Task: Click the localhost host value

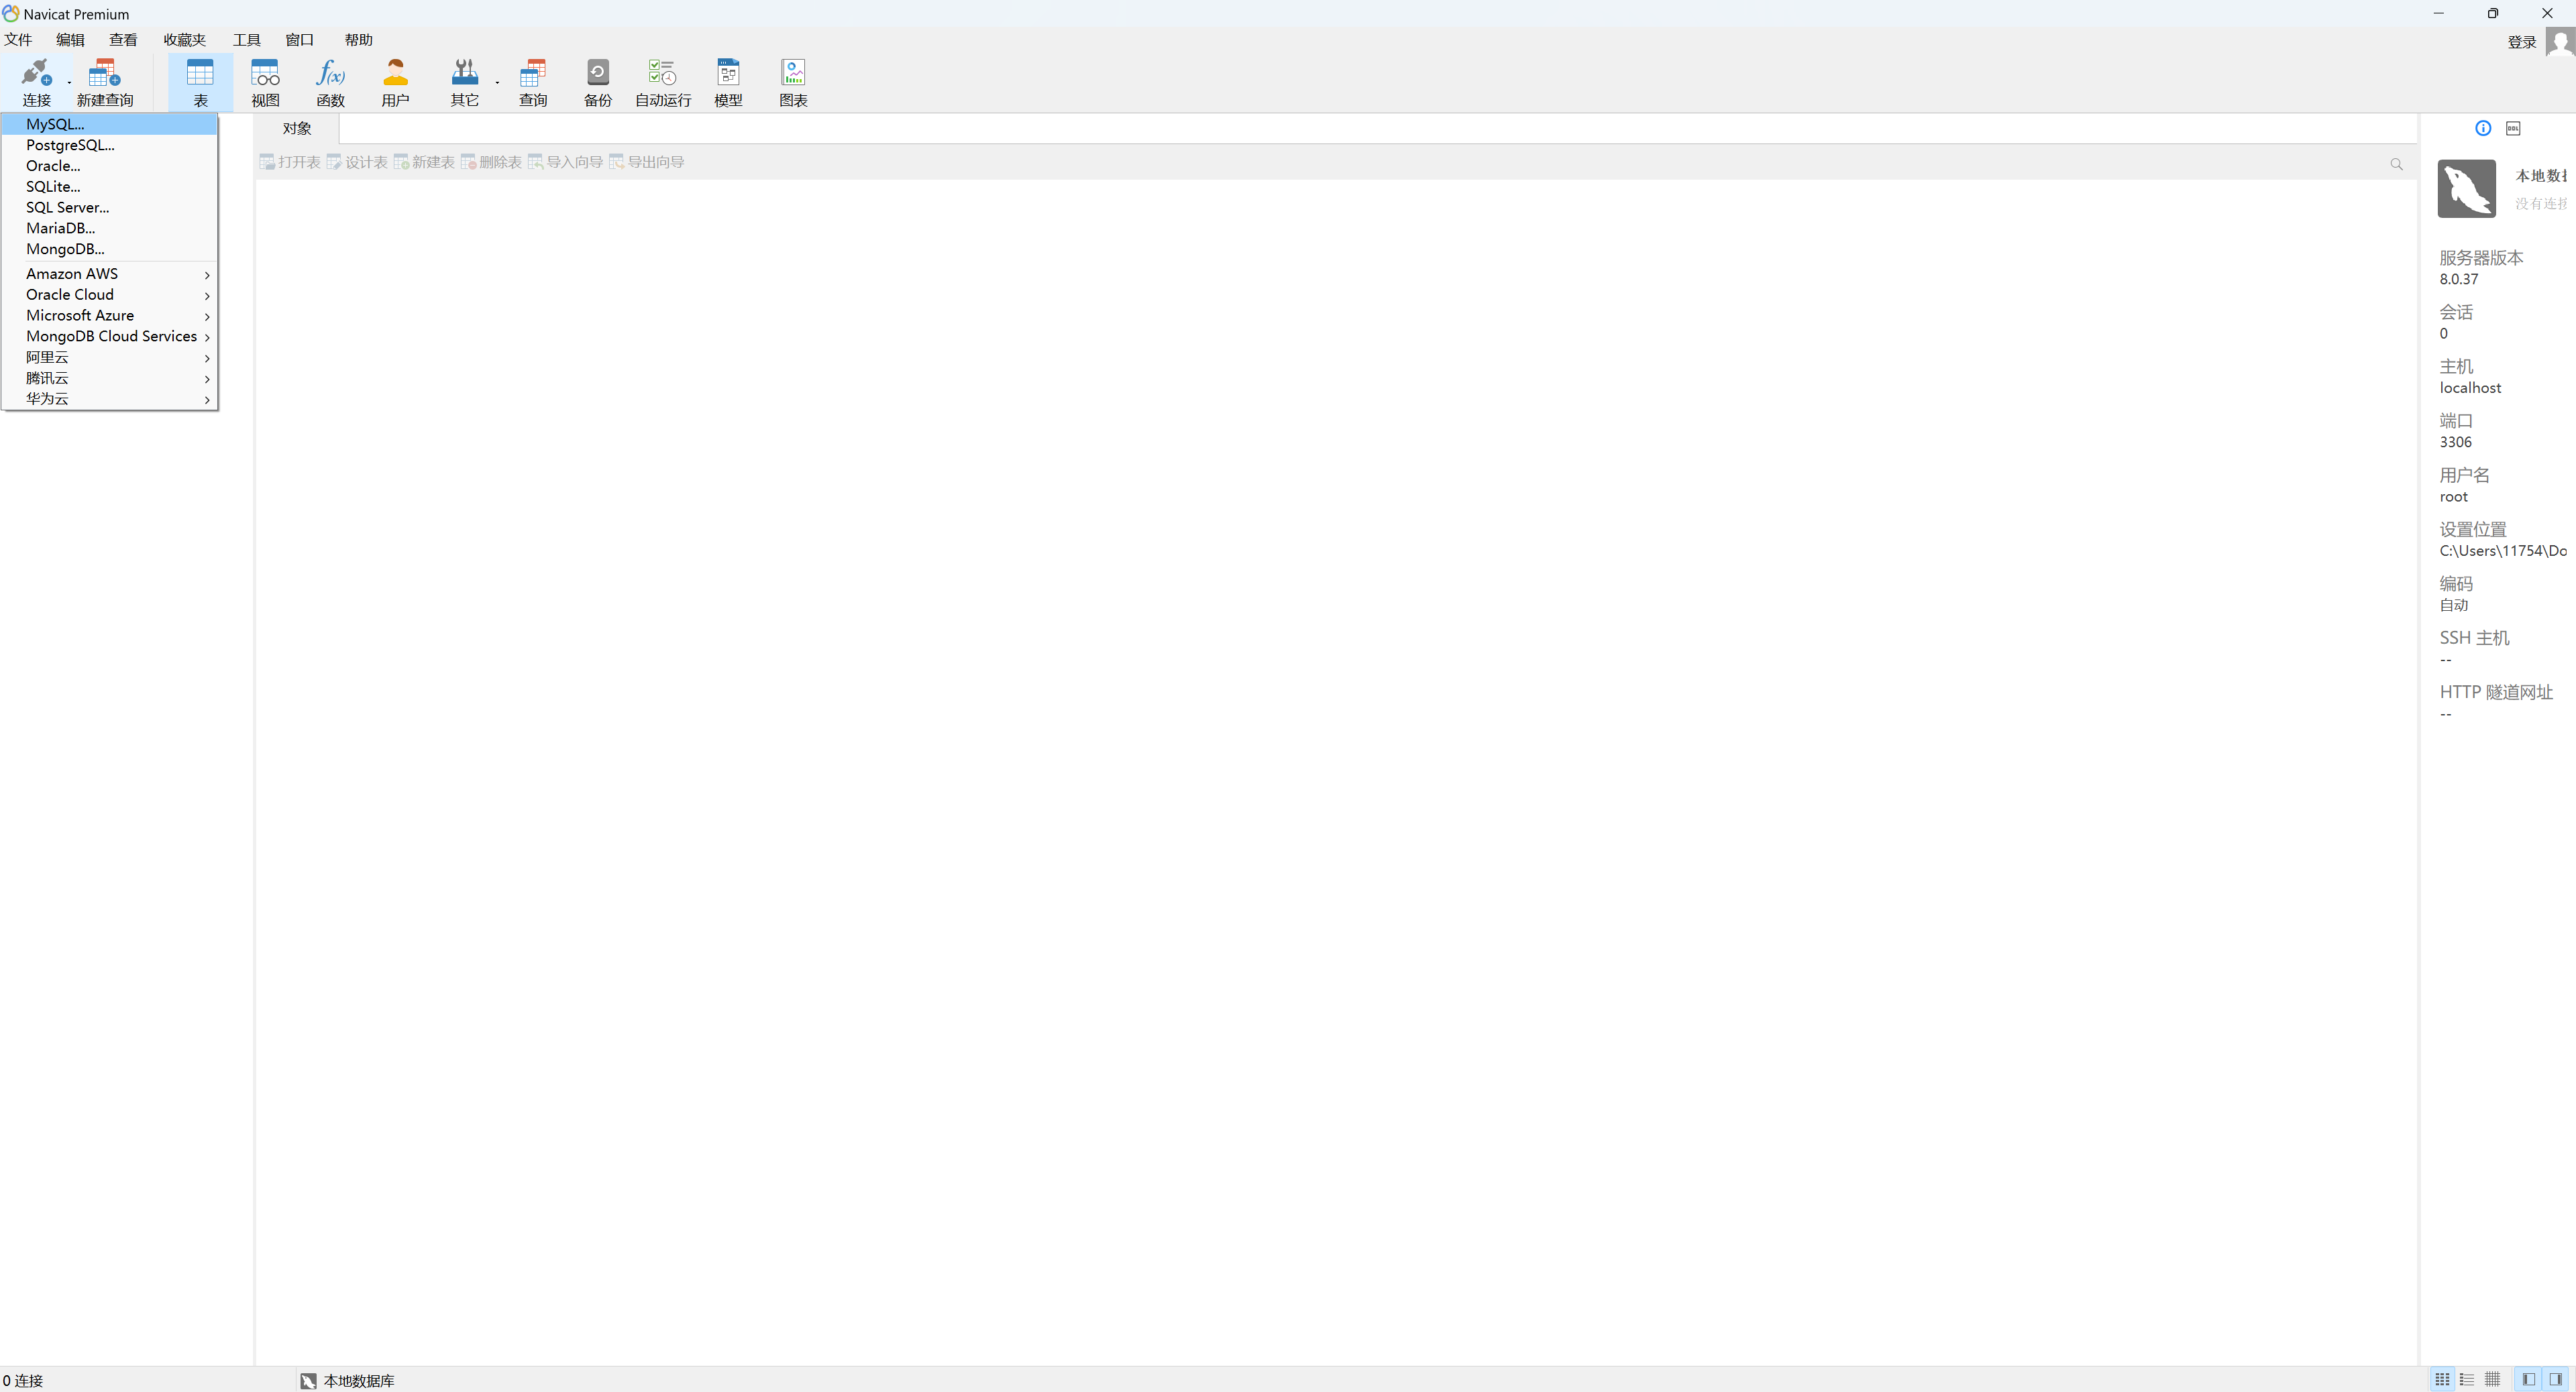Action: coord(2470,388)
